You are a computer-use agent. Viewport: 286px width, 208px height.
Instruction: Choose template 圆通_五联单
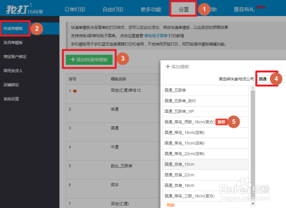pyautogui.click(x=205, y=90)
